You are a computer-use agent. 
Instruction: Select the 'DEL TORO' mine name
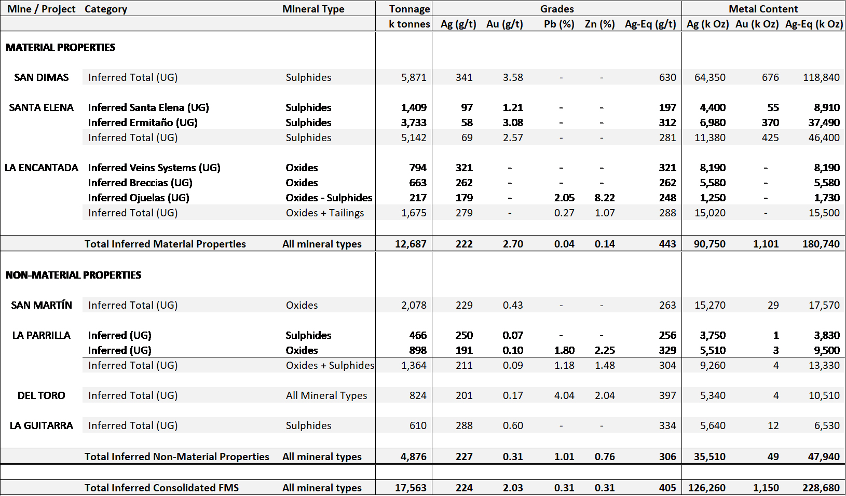(42, 395)
